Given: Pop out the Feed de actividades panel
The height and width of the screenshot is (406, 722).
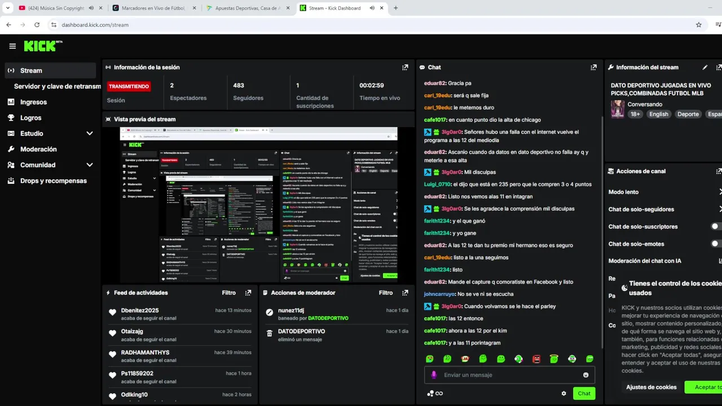Looking at the screenshot, I should tap(248, 293).
